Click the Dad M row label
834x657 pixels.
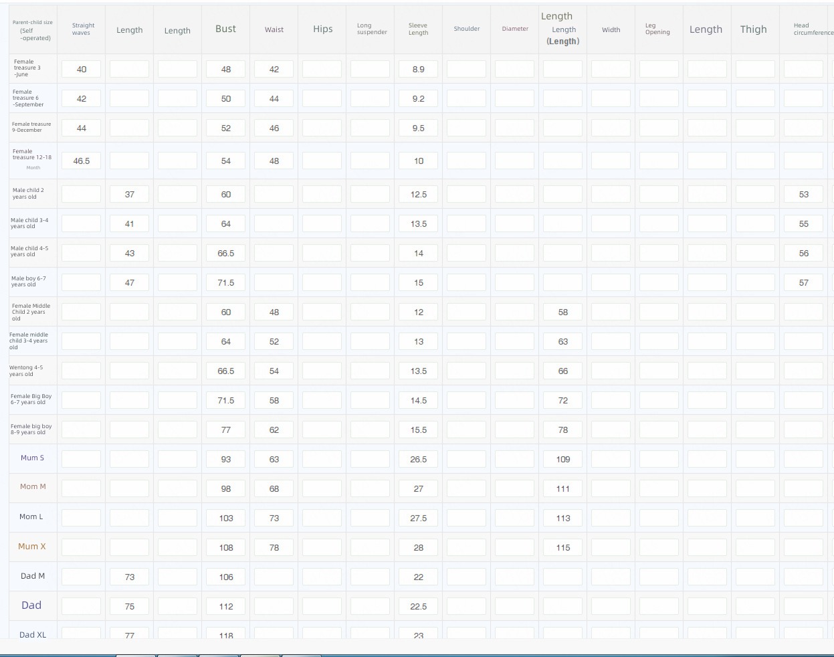[x=33, y=575]
